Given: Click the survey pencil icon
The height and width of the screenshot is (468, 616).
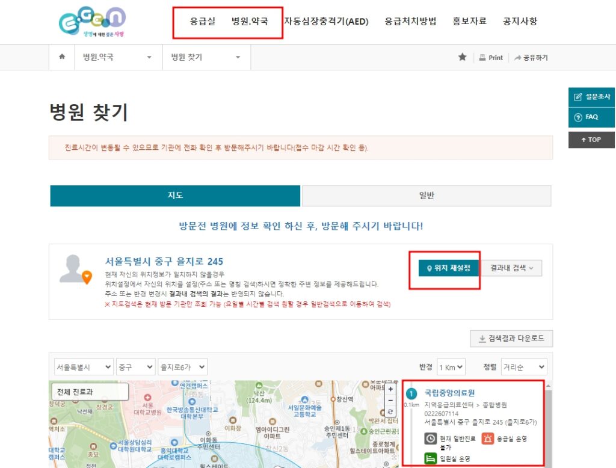Looking at the screenshot, I should point(578,97).
